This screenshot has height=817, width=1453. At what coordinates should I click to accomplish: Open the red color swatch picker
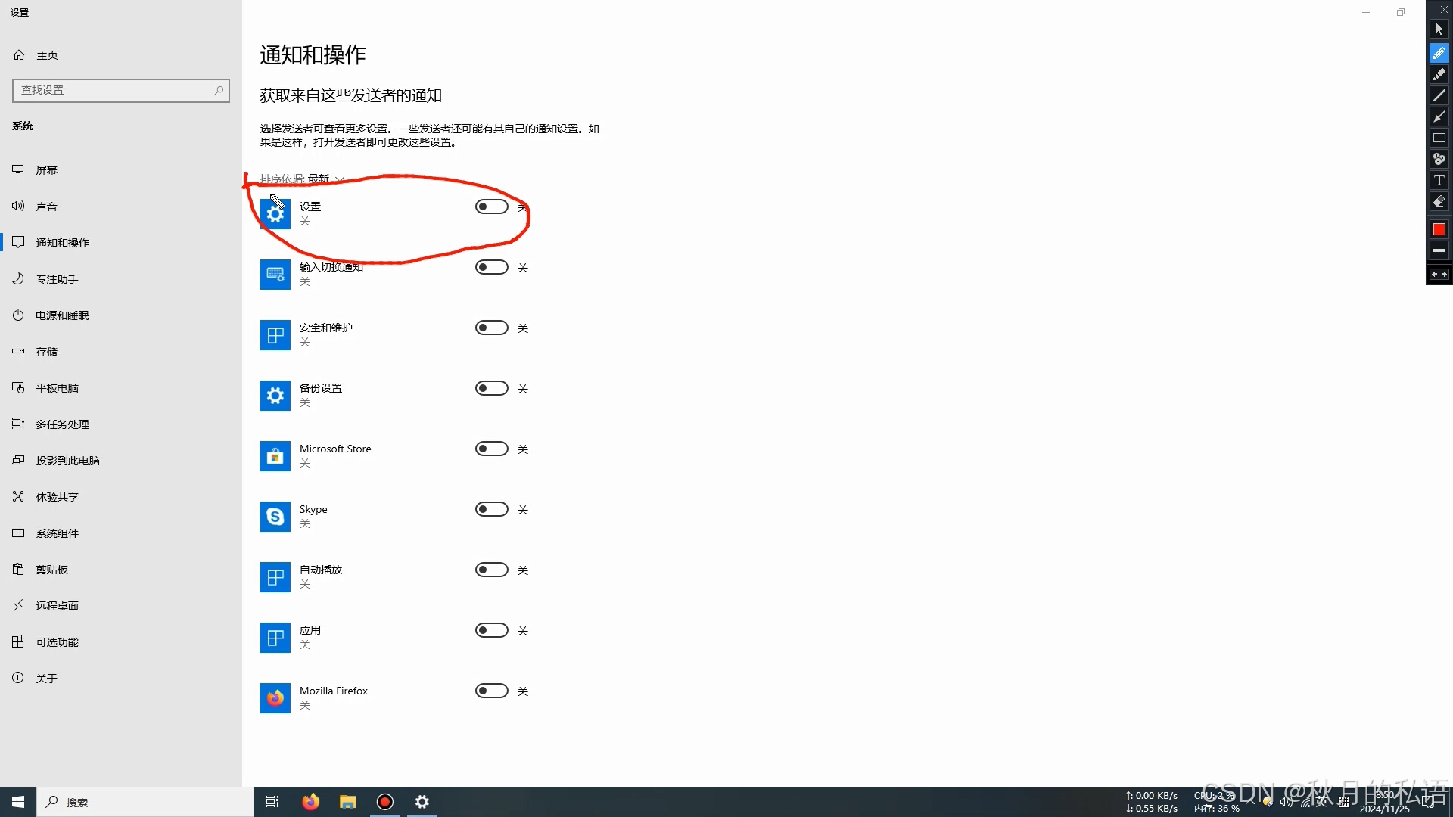coord(1439,229)
